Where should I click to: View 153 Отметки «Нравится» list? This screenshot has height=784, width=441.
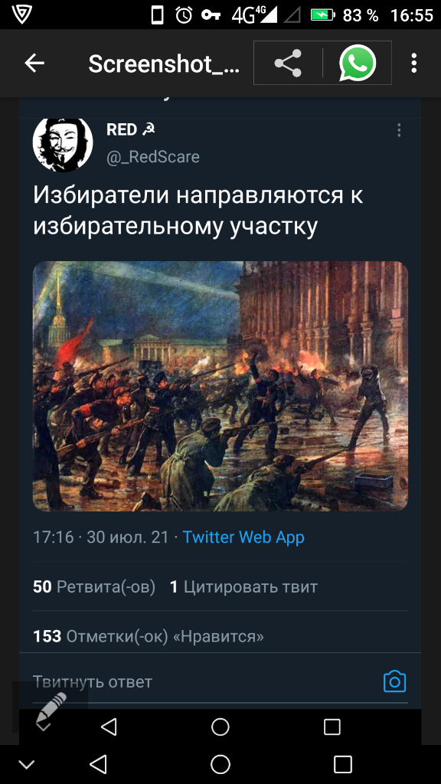coord(148,636)
